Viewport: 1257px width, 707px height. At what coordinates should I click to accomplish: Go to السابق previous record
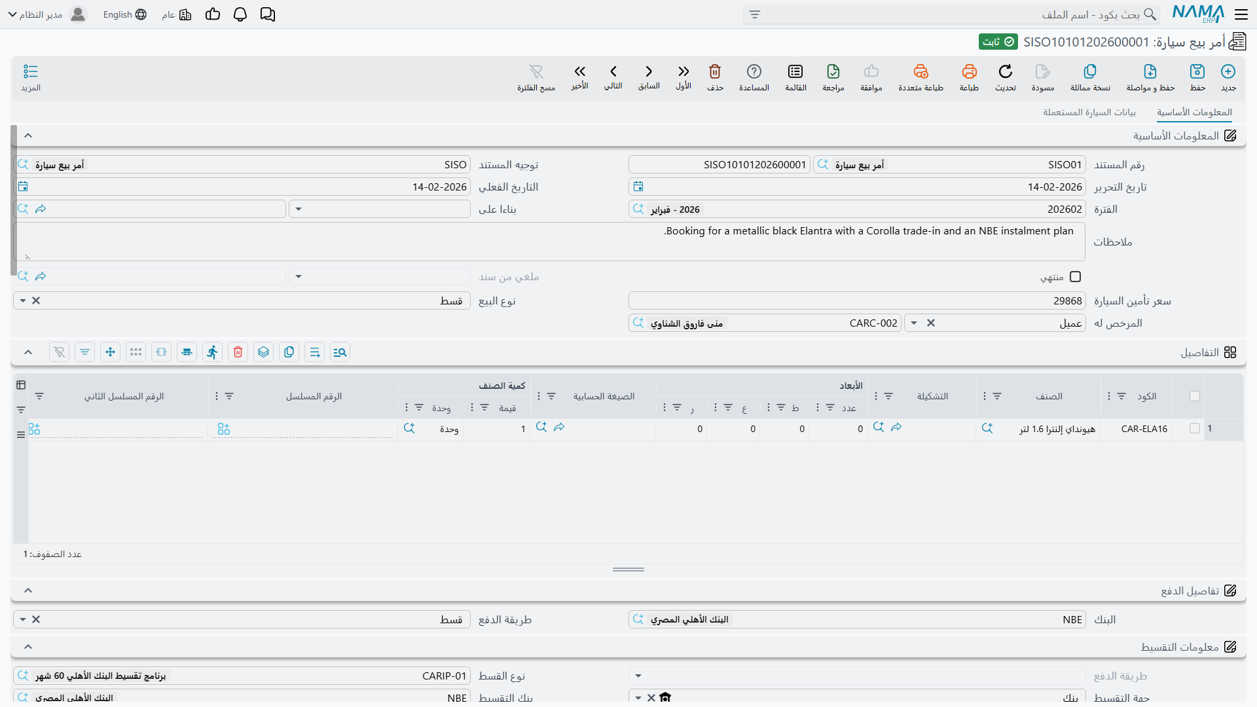tap(649, 77)
